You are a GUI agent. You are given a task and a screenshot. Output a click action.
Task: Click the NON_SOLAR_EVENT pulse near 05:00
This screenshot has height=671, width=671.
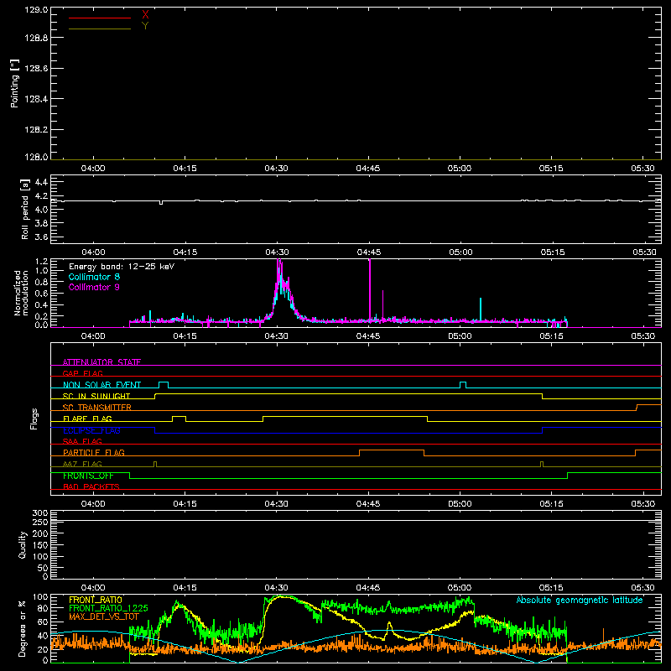click(x=463, y=385)
